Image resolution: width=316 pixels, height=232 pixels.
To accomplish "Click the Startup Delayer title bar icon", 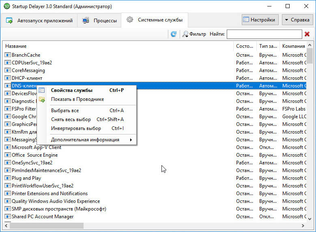I will pyautogui.click(x=7, y=6).
